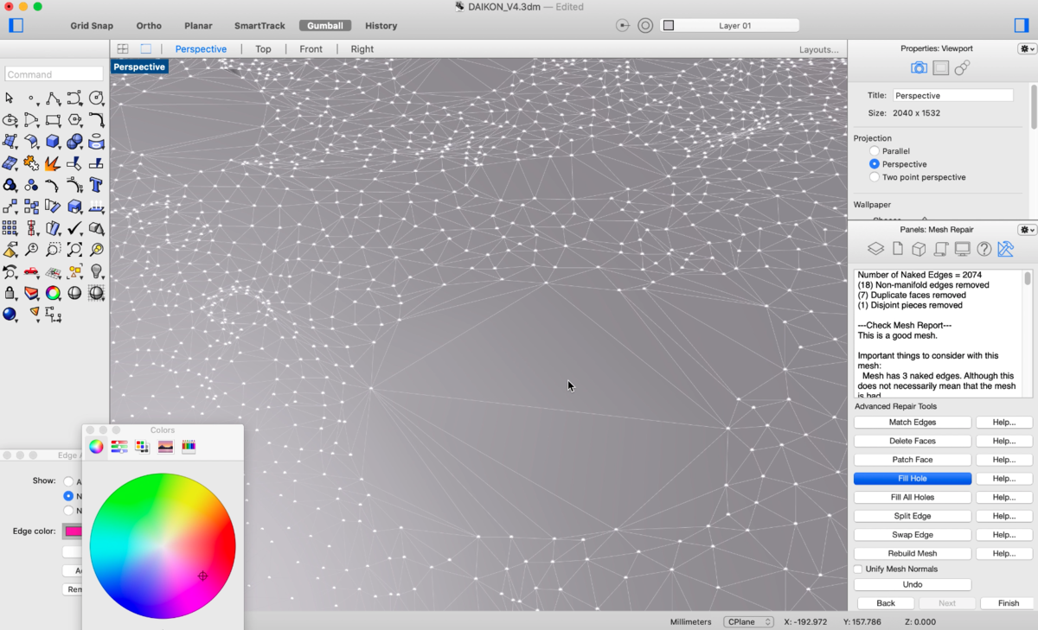1038x630 pixels.
Task: Disable the Gumball toggle
Action: click(x=325, y=26)
